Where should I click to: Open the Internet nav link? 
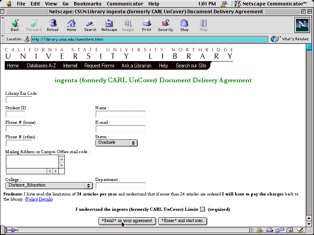(x=70, y=65)
